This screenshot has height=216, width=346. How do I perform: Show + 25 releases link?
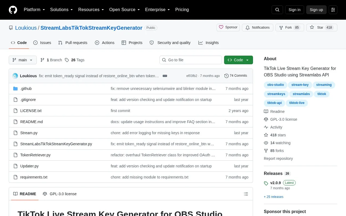pos(274,197)
